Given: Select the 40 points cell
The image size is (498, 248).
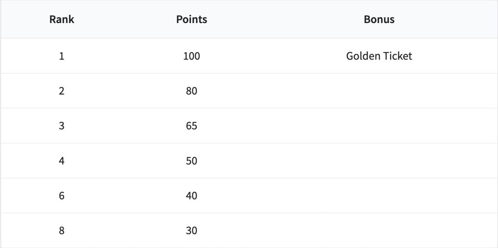Looking at the screenshot, I should tap(191, 196).
